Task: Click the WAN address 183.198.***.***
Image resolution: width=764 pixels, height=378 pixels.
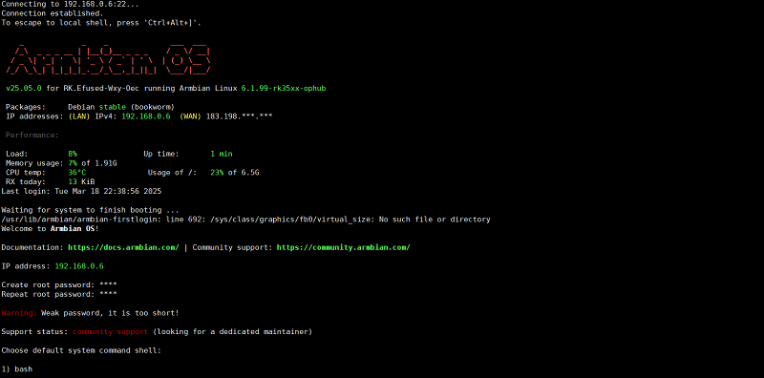Action: pyautogui.click(x=239, y=116)
